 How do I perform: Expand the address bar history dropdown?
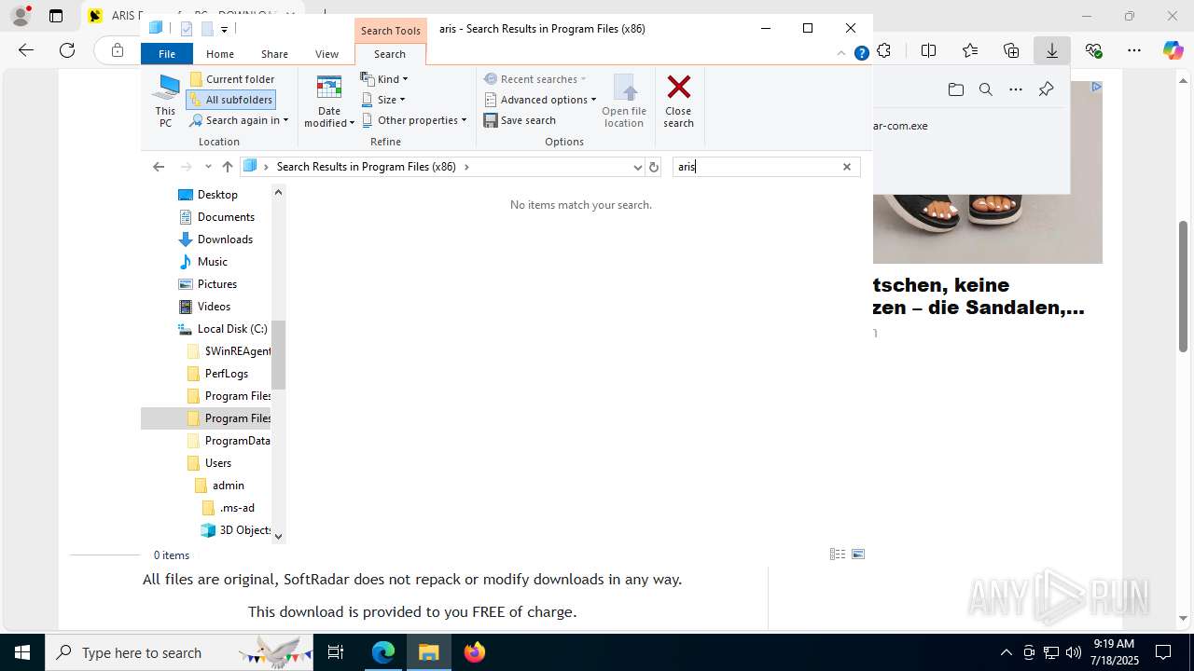[x=638, y=167]
